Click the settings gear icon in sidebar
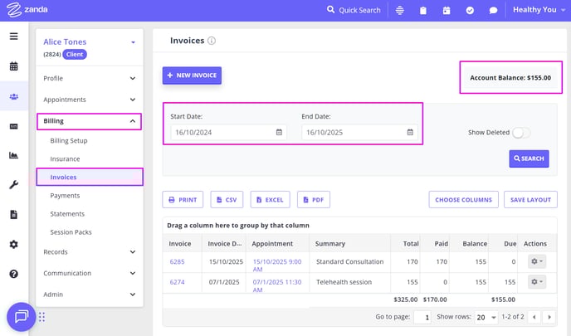571x336 pixels. (x=13, y=245)
